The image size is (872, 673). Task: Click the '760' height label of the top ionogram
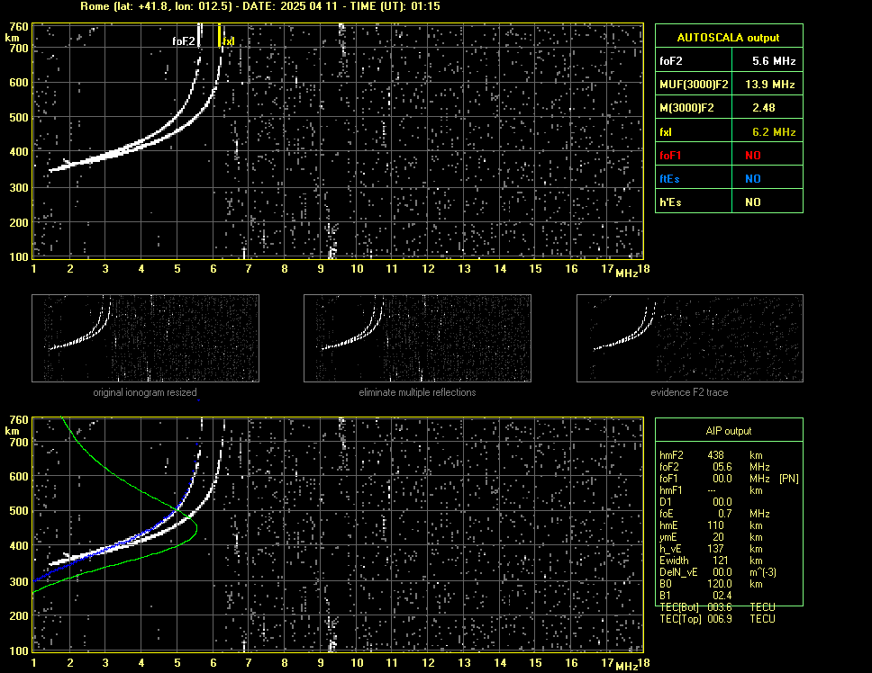point(19,27)
